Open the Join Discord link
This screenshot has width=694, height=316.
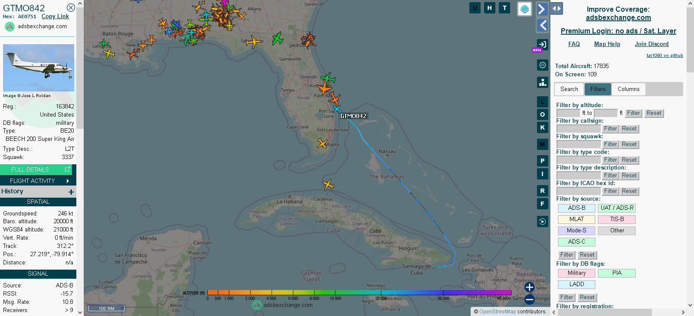[x=652, y=44]
